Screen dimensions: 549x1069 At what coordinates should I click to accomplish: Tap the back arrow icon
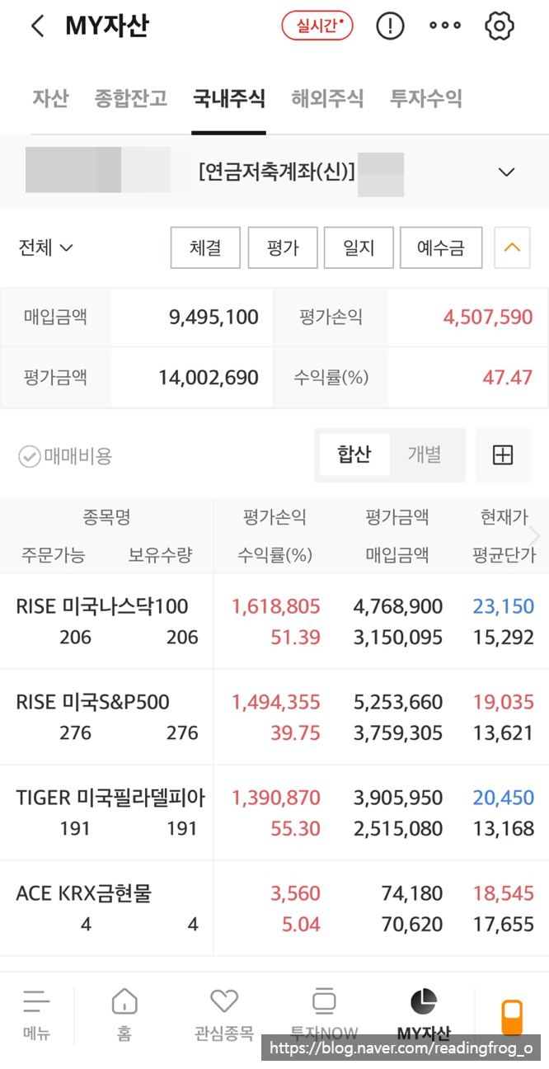click(x=37, y=26)
